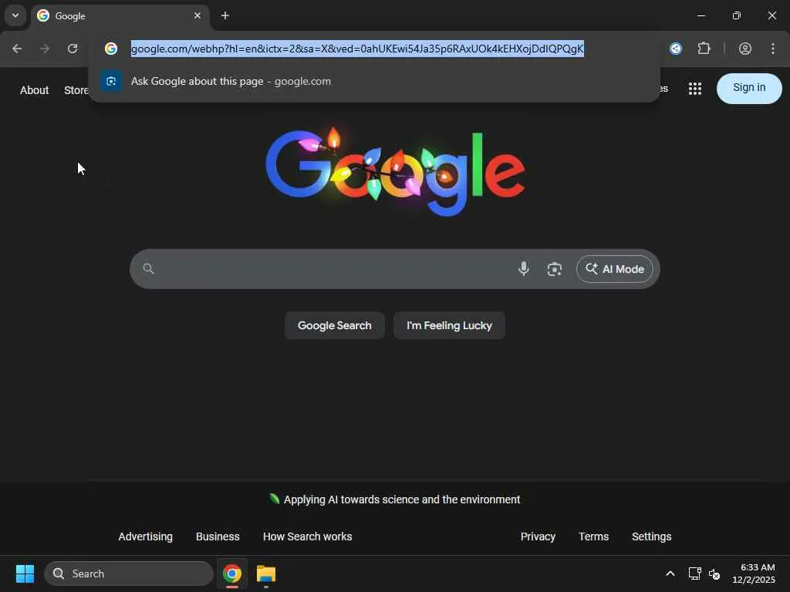
Task: Open File Explorer from the taskbar
Action: (266, 573)
